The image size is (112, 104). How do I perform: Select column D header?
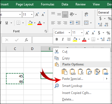pyautogui.click(x=32, y=49)
